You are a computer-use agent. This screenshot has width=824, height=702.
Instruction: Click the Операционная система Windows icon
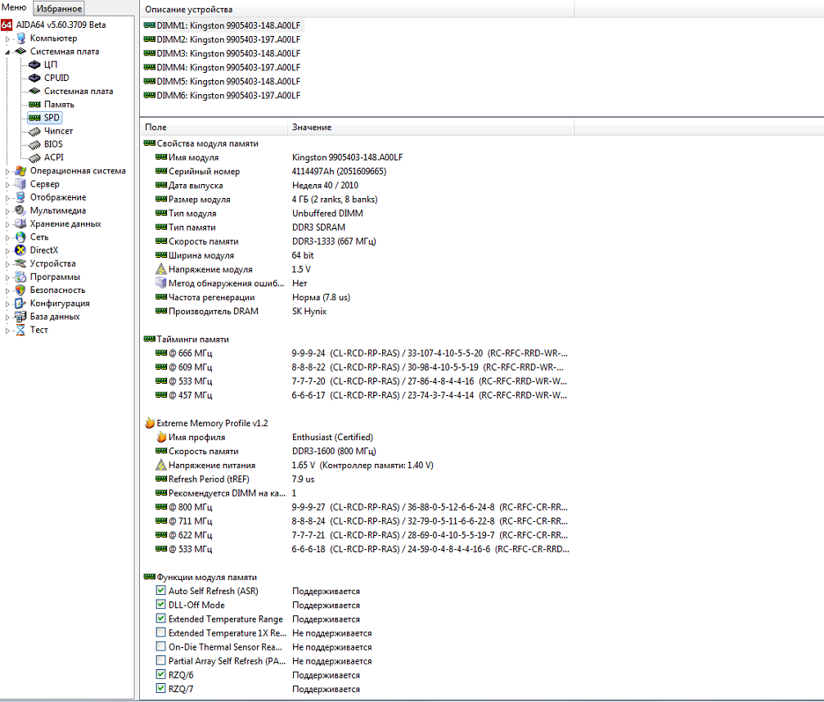pyautogui.click(x=21, y=171)
